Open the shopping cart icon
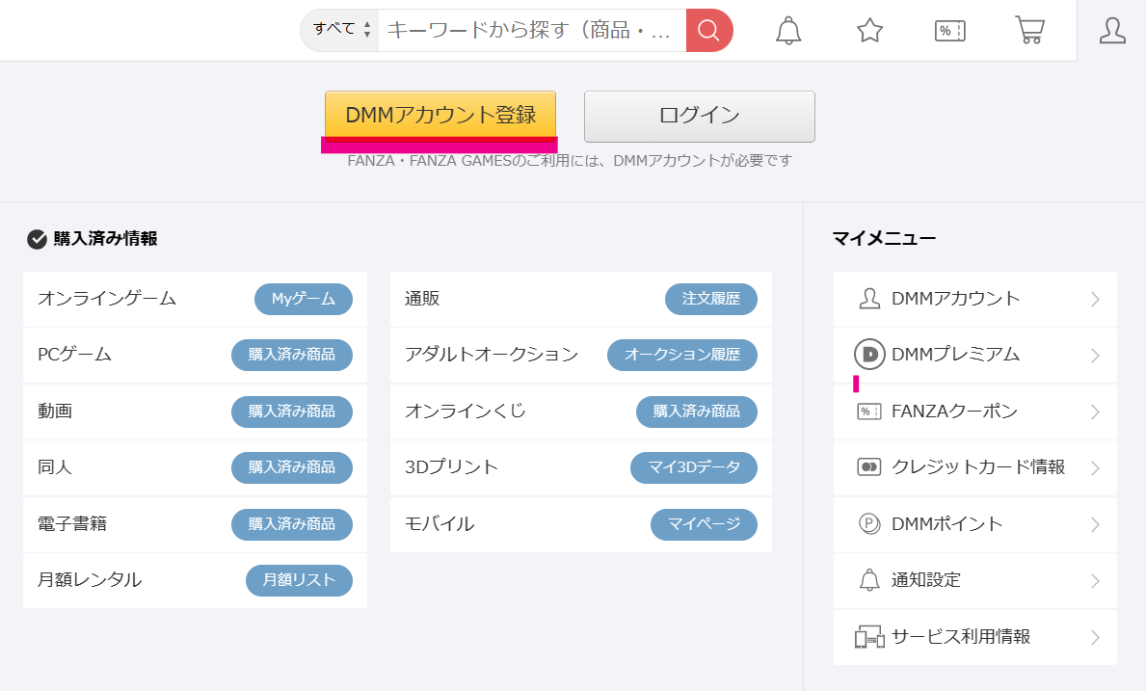The image size is (1146, 691). 1030,30
